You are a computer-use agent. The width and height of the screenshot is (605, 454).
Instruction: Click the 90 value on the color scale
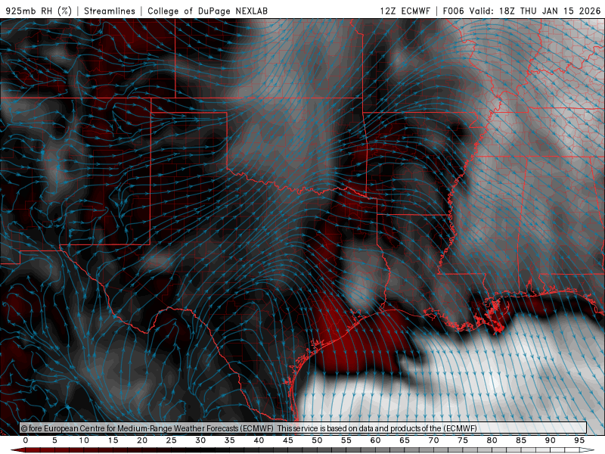(x=551, y=440)
